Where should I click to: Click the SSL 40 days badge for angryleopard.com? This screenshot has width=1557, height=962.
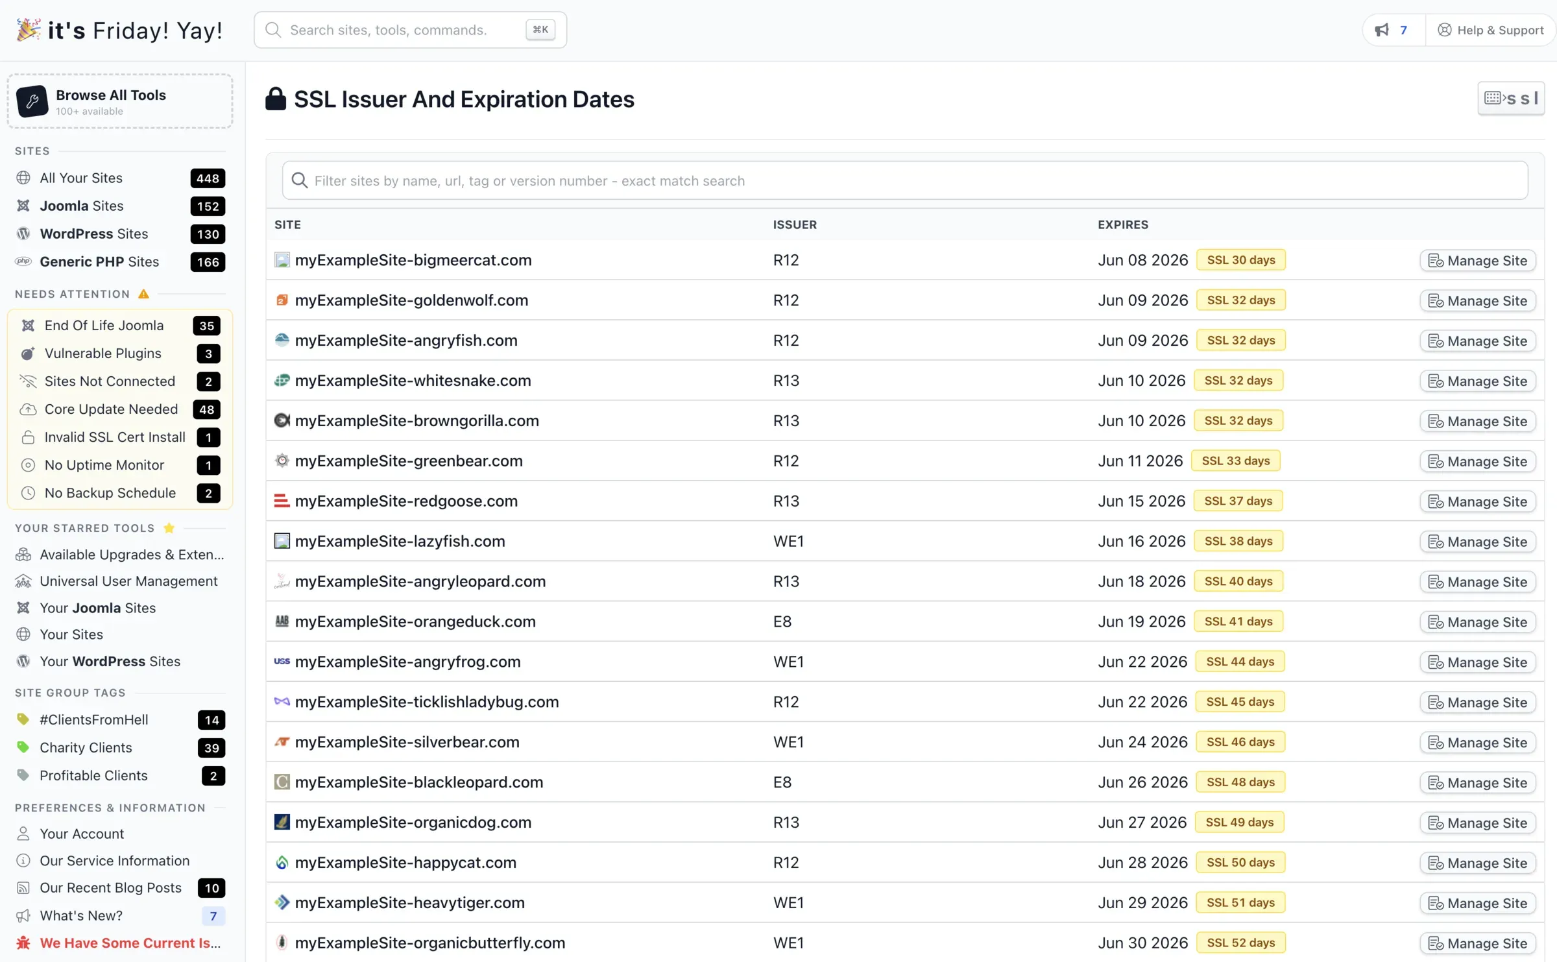[1238, 581]
